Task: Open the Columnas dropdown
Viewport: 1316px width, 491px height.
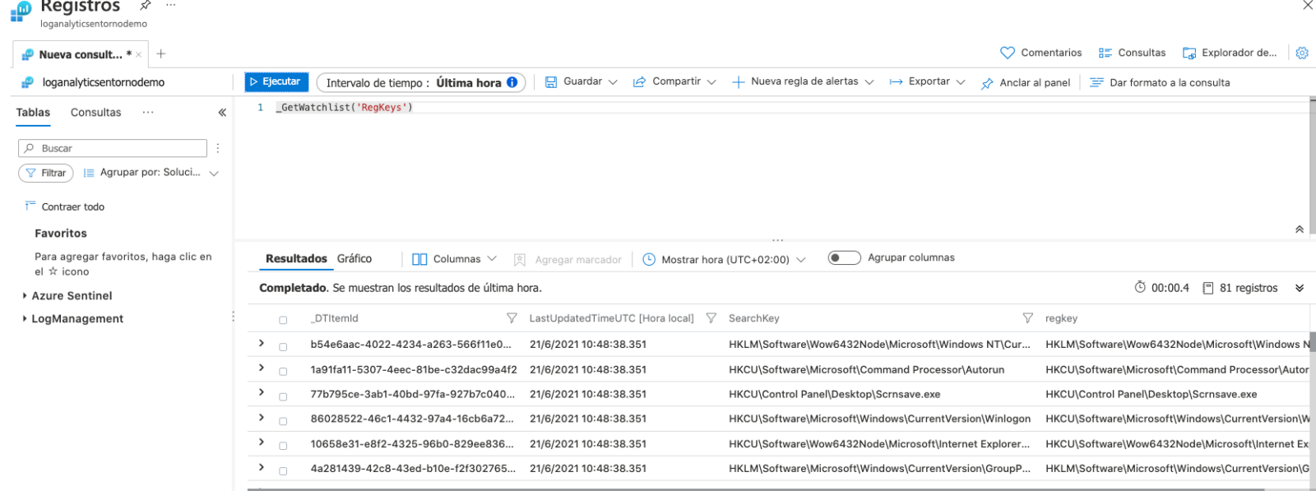Action: (455, 259)
